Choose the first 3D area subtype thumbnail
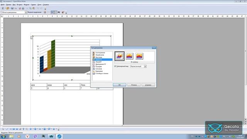The width and height of the screenshot is (247, 139). tap(119, 56)
